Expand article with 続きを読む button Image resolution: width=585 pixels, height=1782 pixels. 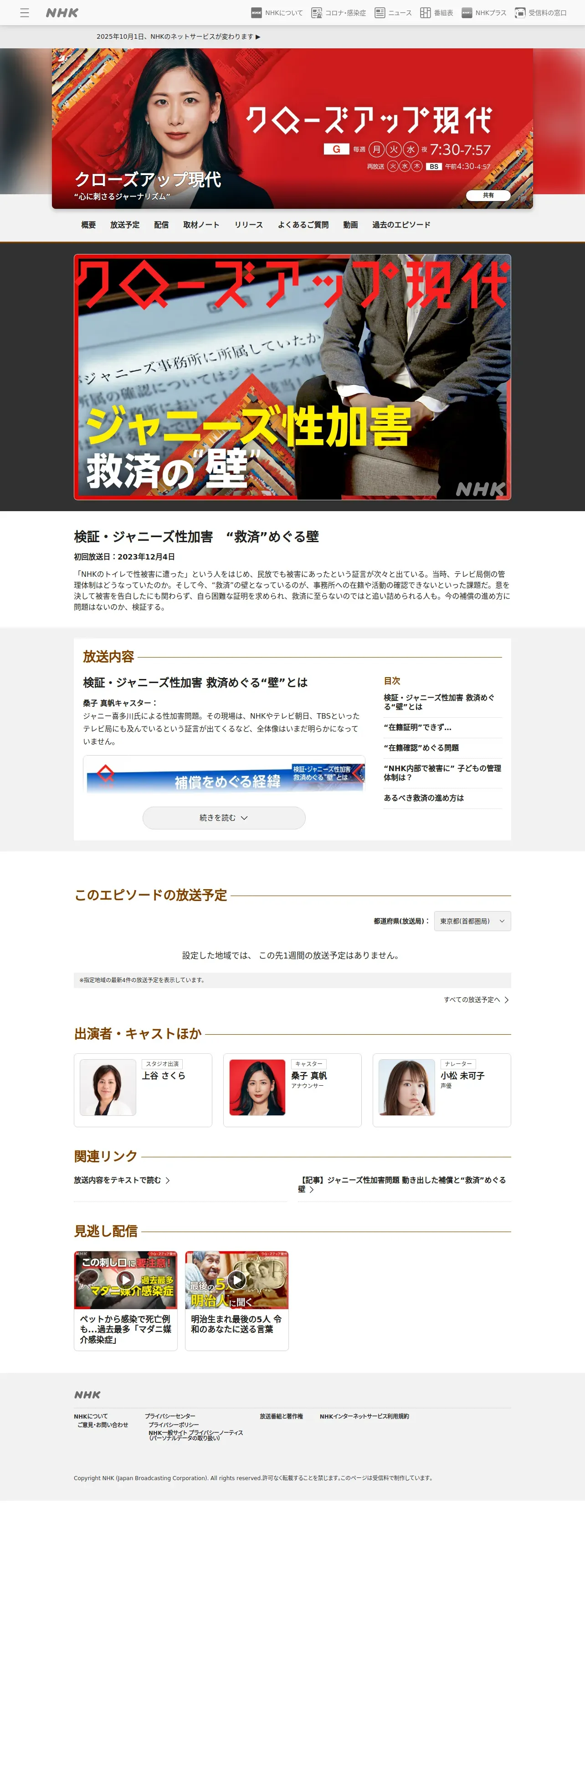224,818
